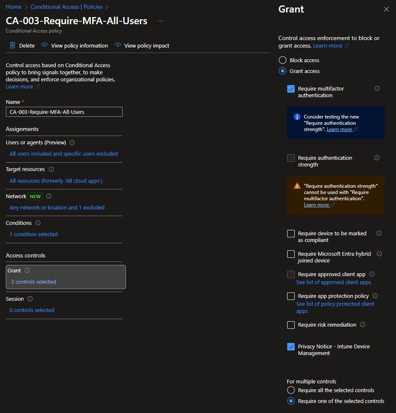Click info icon next to Conditions

pyautogui.click(x=38, y=223)
